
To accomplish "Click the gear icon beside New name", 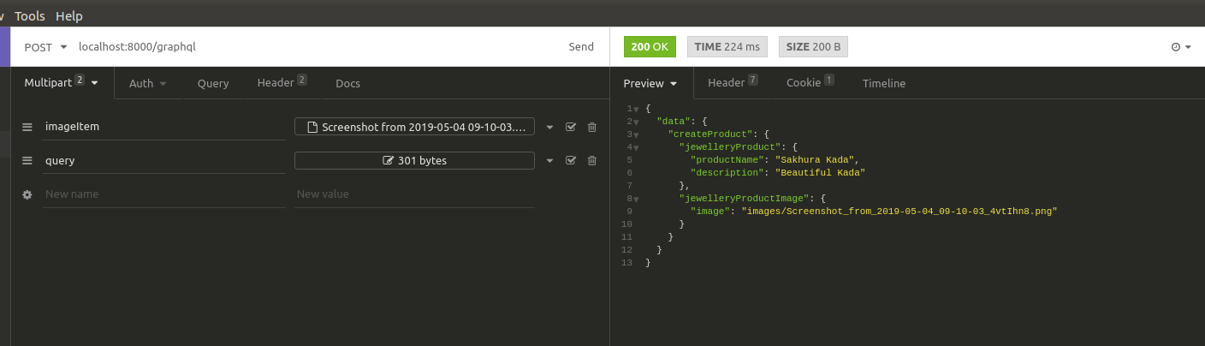I will pyautogui.click(x=27, y=194).
